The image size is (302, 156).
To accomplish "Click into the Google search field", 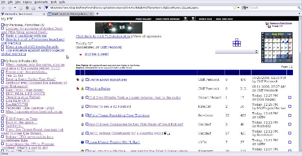I will (273, 8).
